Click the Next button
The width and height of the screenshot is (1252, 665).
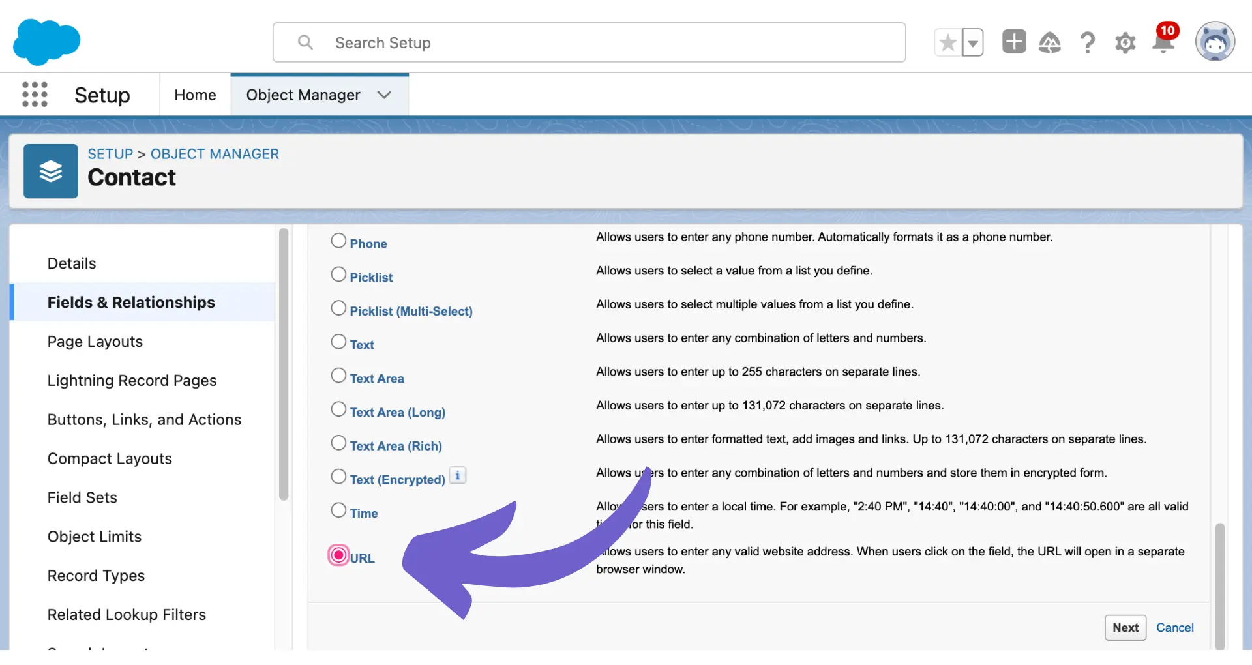[x=1125, y=627]
